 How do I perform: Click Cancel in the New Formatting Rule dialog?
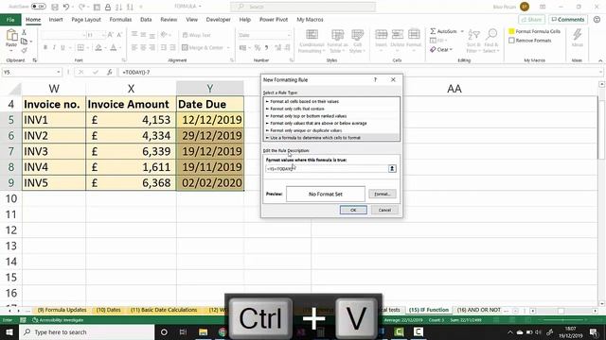pos(384,210)
